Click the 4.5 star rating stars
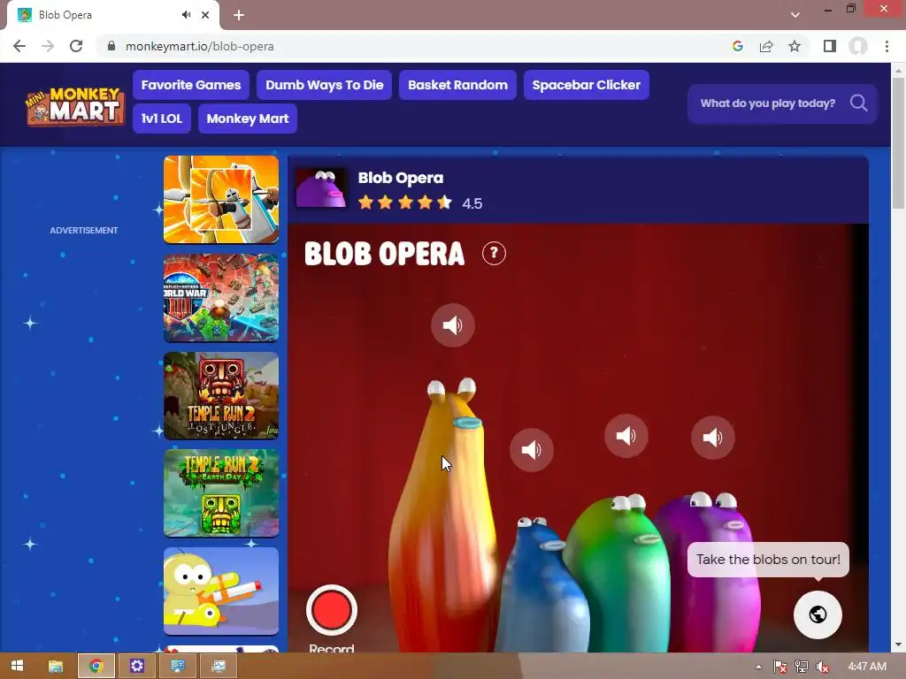Screen dimensions: 906x679 404,202
